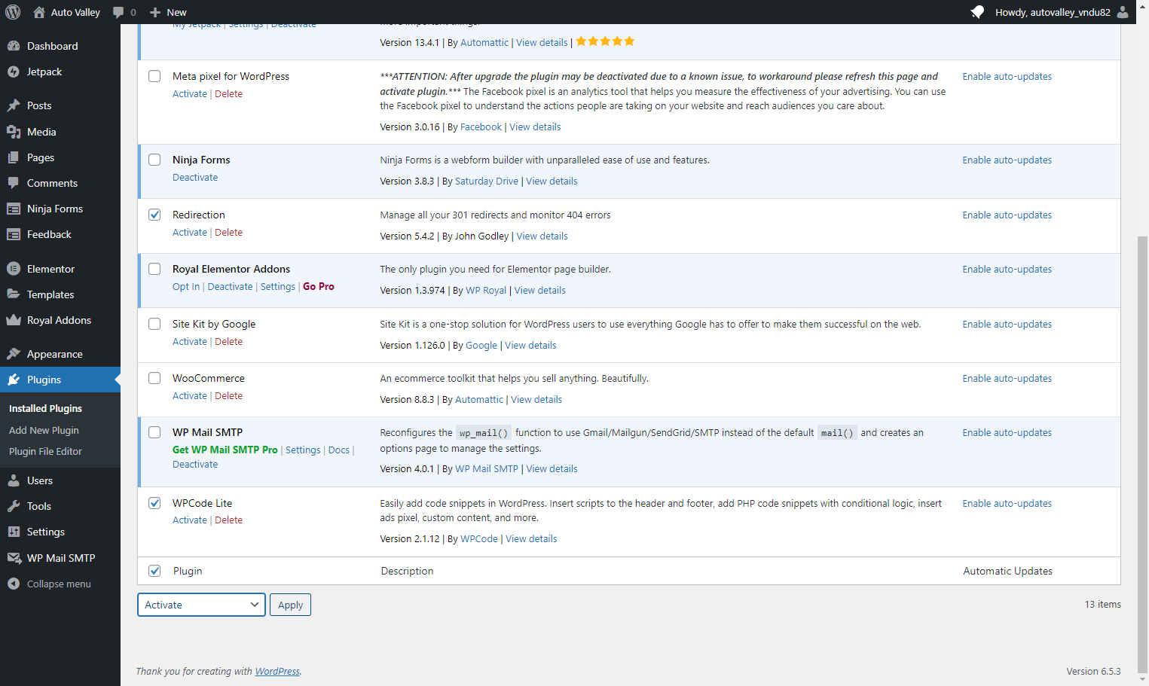Select the WooCommerce plugin checkbox
Viewport: 1149px width, 686px height.
(x=154, y=378)
